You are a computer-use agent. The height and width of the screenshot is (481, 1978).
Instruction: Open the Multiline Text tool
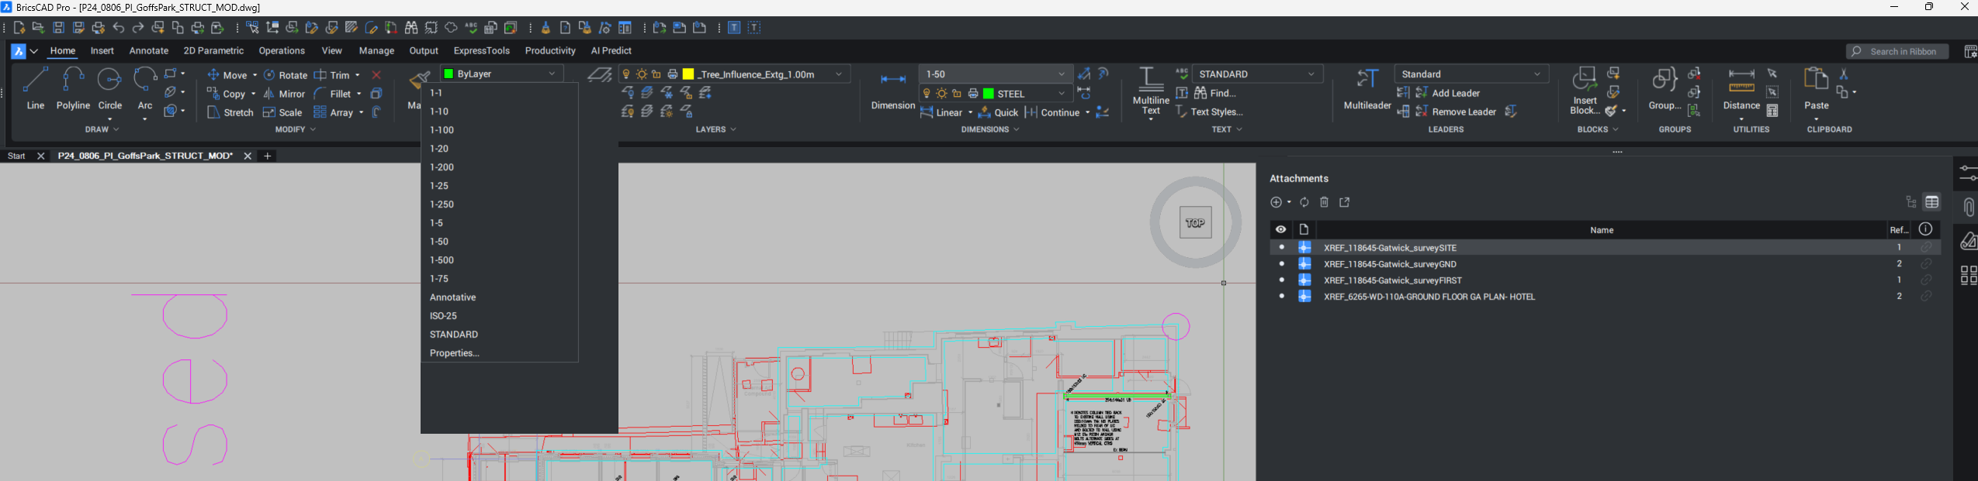(1150, 81)
